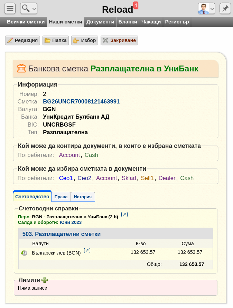Screen dimensions: 233x308
Task: Open Cash user in избира section
Action: point(187,178)
